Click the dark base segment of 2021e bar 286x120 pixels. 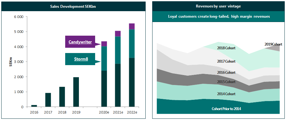click(118, 85)
